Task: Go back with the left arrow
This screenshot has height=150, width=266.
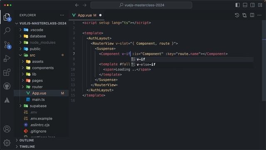Action: (77, 5)
